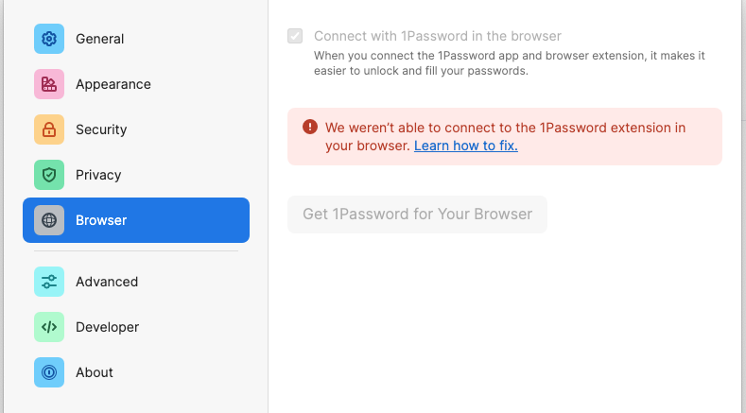Show the Developer tab label

[108, 327]
